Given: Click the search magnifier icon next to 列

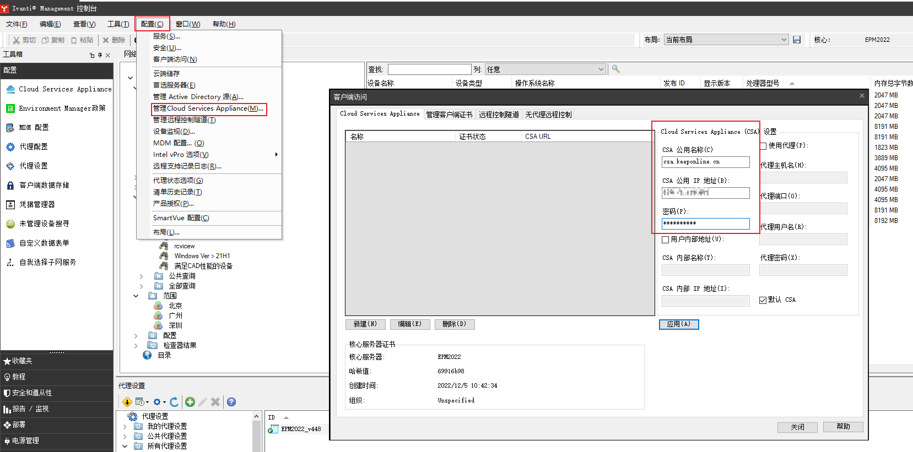Looking at the screenshot, I should pos(616,69).
